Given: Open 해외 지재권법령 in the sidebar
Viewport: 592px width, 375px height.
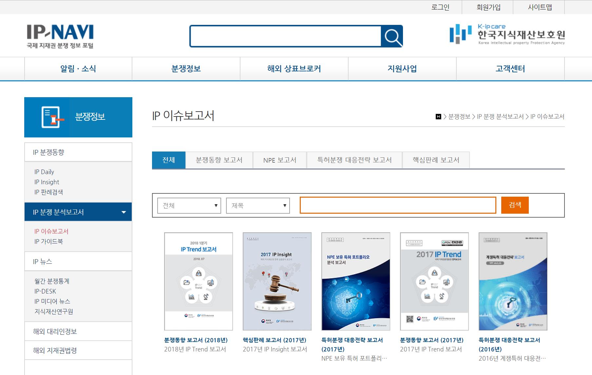Looking at the screenshot, I should tap(78, 350).
